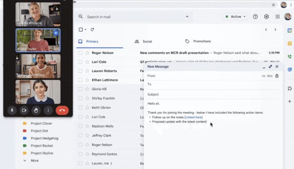Open New comments on MCR draft email

(x=174, y=53)
